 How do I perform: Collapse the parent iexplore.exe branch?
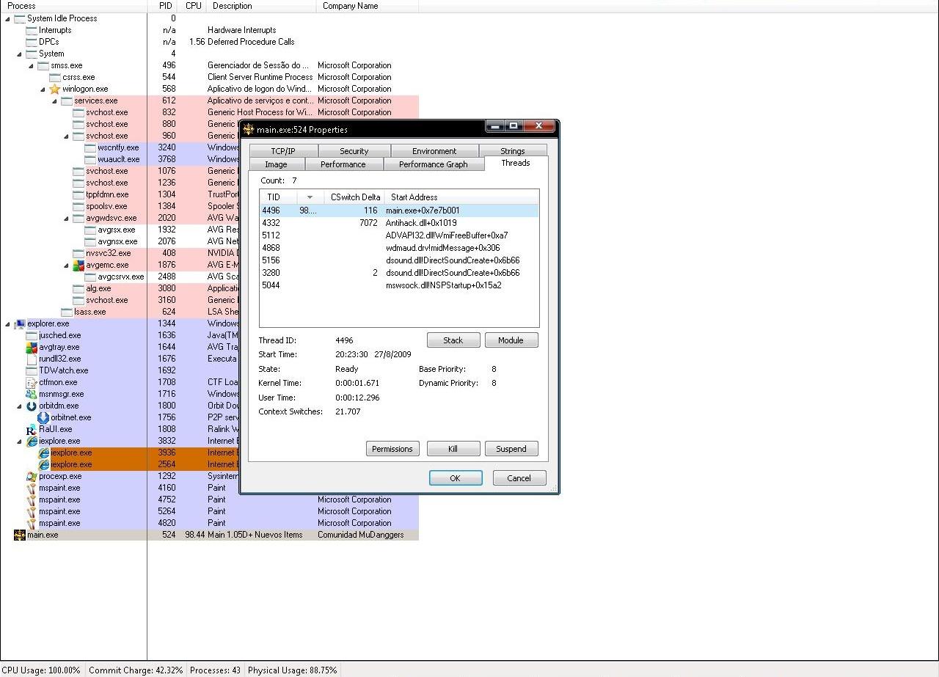20,441
